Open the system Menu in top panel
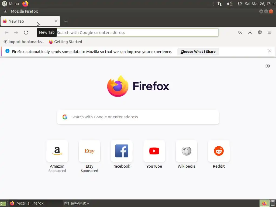Screen dimensions: 276x207 [x=11, y=4]
